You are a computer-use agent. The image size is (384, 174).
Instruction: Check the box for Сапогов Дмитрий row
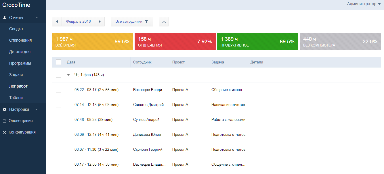(59, 105)
